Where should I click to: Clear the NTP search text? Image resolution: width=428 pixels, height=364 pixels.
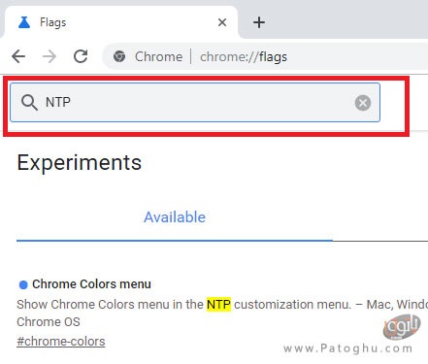[x=363, y=103]
